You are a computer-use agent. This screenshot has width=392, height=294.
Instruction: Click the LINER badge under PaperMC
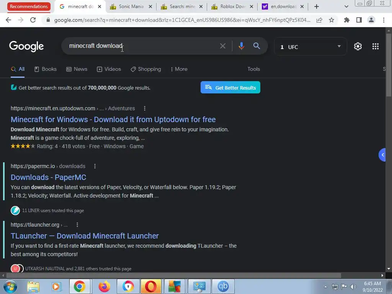click(x=15, y=211)
